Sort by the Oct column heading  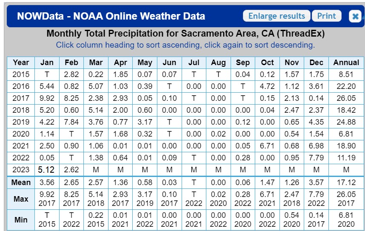point(268,63)
